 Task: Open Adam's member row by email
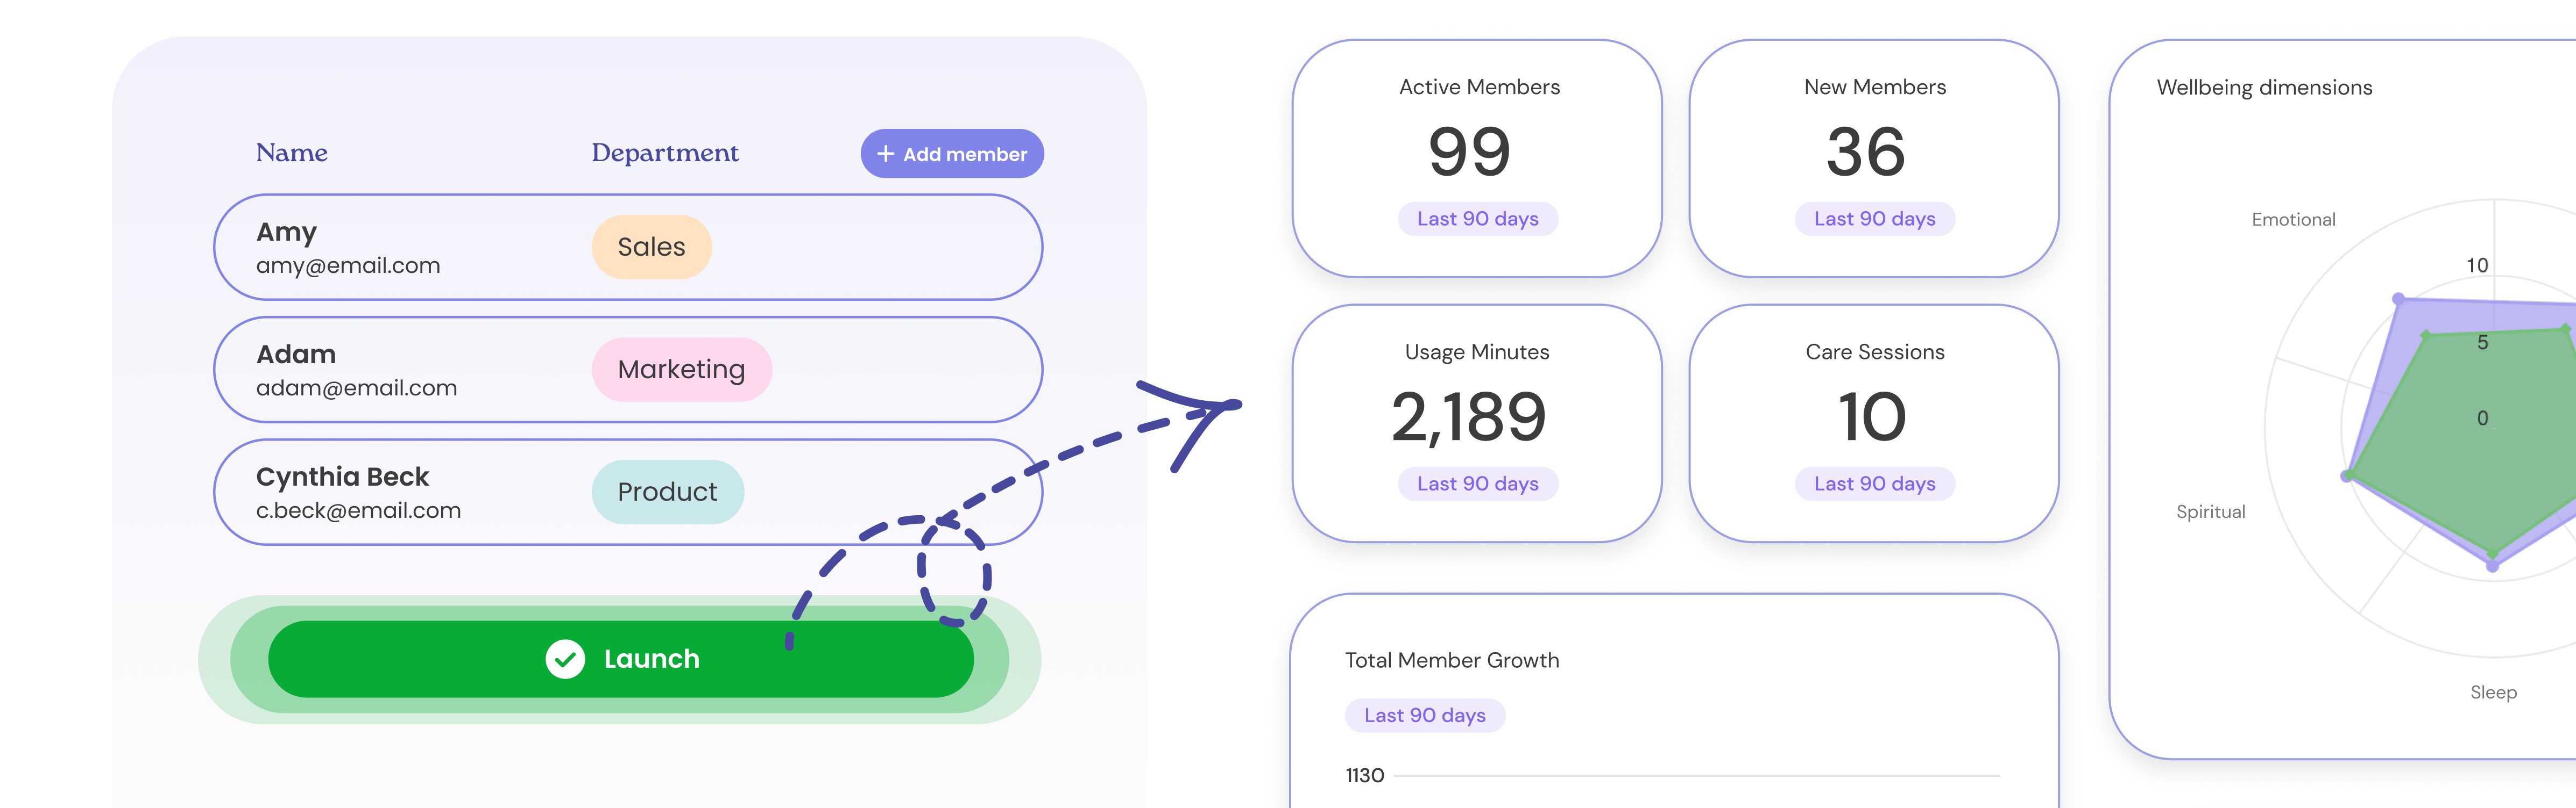pyautogui.click(x=356, y=388)
